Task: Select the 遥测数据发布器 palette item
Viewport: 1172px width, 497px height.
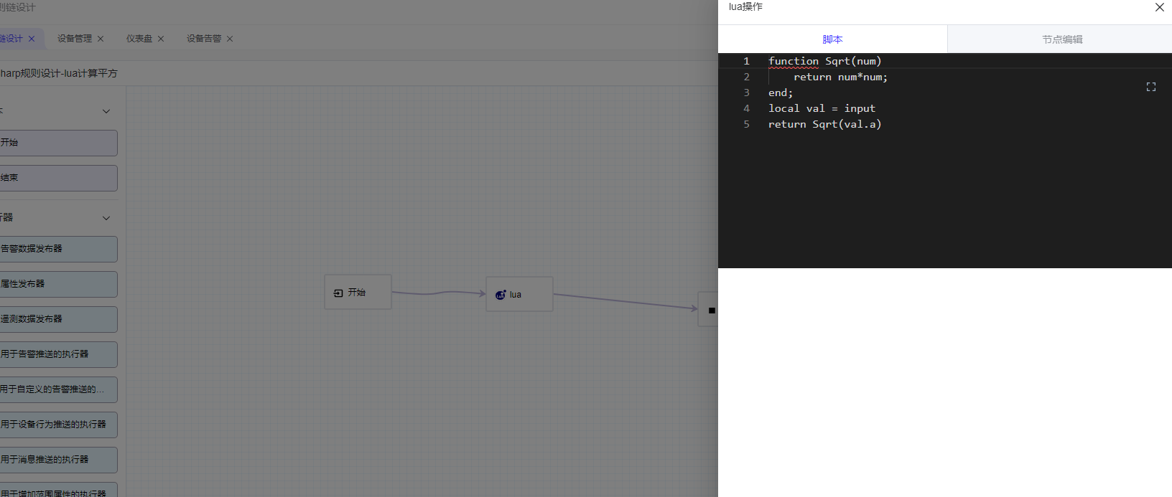Action: (57, 319)
